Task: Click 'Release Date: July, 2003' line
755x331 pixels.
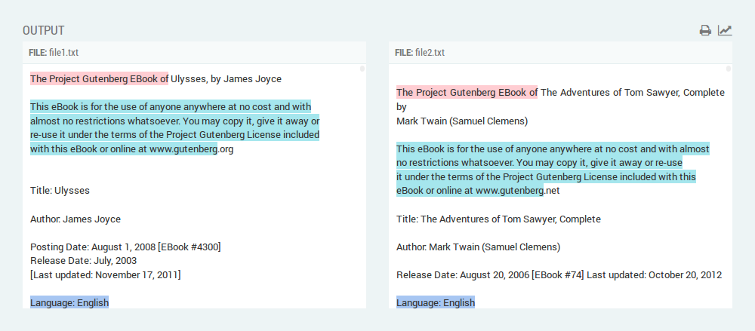Action: click(x=83, y=261)
